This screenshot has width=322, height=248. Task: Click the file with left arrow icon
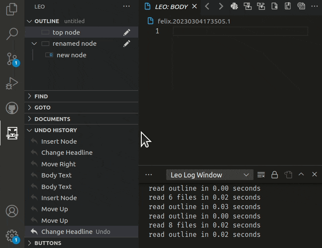coord(274,6)
